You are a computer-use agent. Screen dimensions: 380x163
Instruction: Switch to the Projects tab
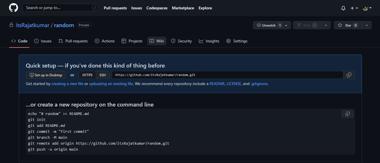point(132,41)
